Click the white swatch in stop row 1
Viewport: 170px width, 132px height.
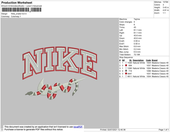pyautogui.click(x=126, y=63)
